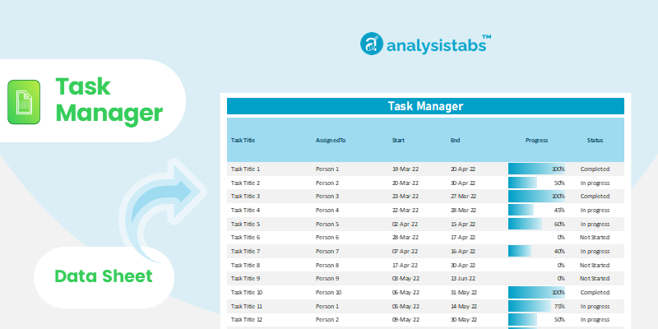Click the Progress column header
658x329 pixels.
pos(537,140)
